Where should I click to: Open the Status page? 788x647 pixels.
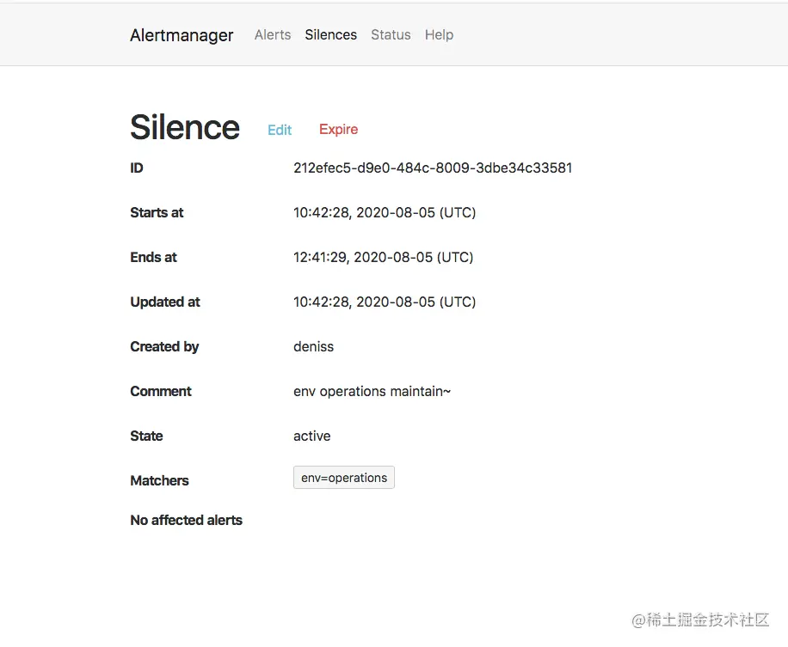coord(391,34)
